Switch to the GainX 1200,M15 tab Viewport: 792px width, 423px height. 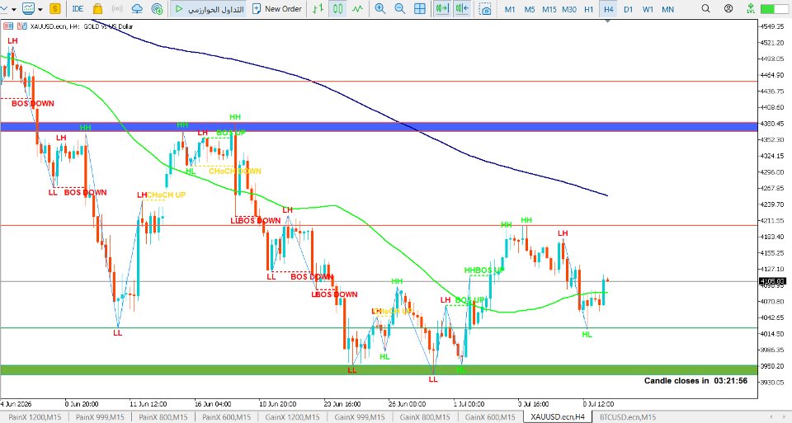[292, 417]
